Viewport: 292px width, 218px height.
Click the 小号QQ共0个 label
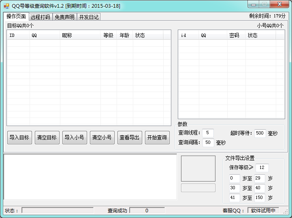coord(270,26)
